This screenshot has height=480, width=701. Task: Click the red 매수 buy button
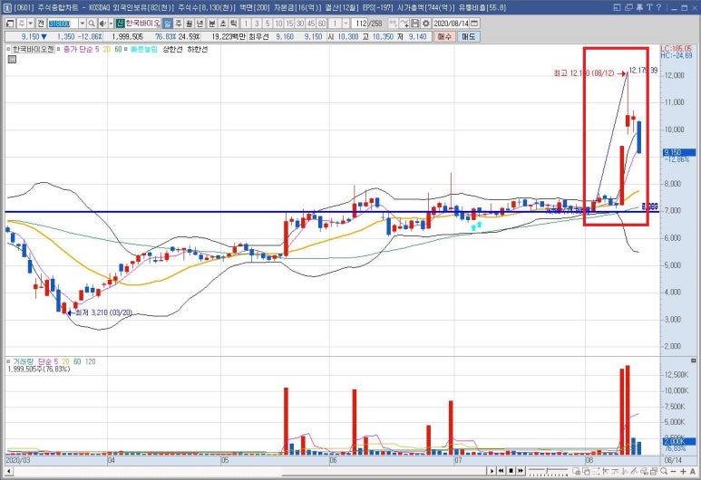[x=445, y=37]
